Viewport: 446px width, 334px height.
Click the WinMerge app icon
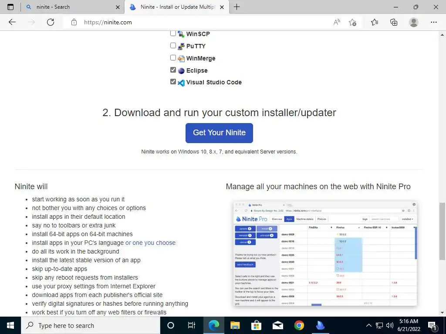(x=181, y=59)
